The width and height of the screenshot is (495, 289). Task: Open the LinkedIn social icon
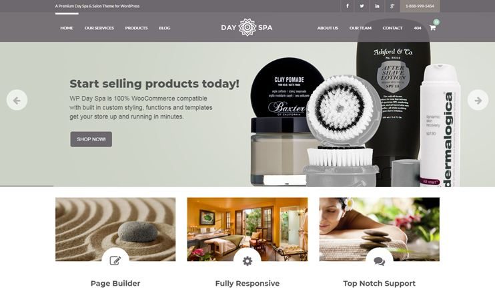(377, 6)
